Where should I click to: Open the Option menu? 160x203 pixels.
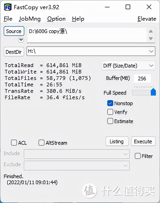56,19
